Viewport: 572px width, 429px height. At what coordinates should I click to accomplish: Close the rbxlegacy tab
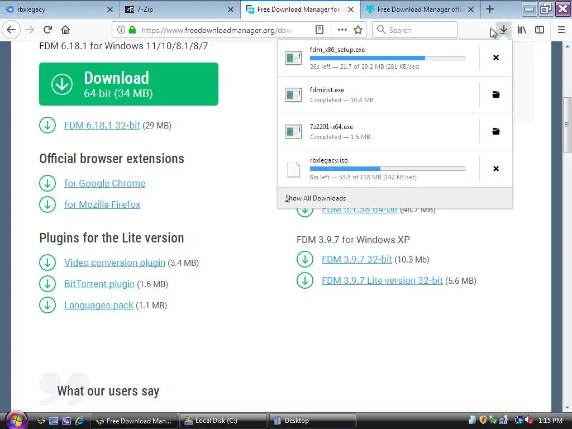[x=110, y=9]
